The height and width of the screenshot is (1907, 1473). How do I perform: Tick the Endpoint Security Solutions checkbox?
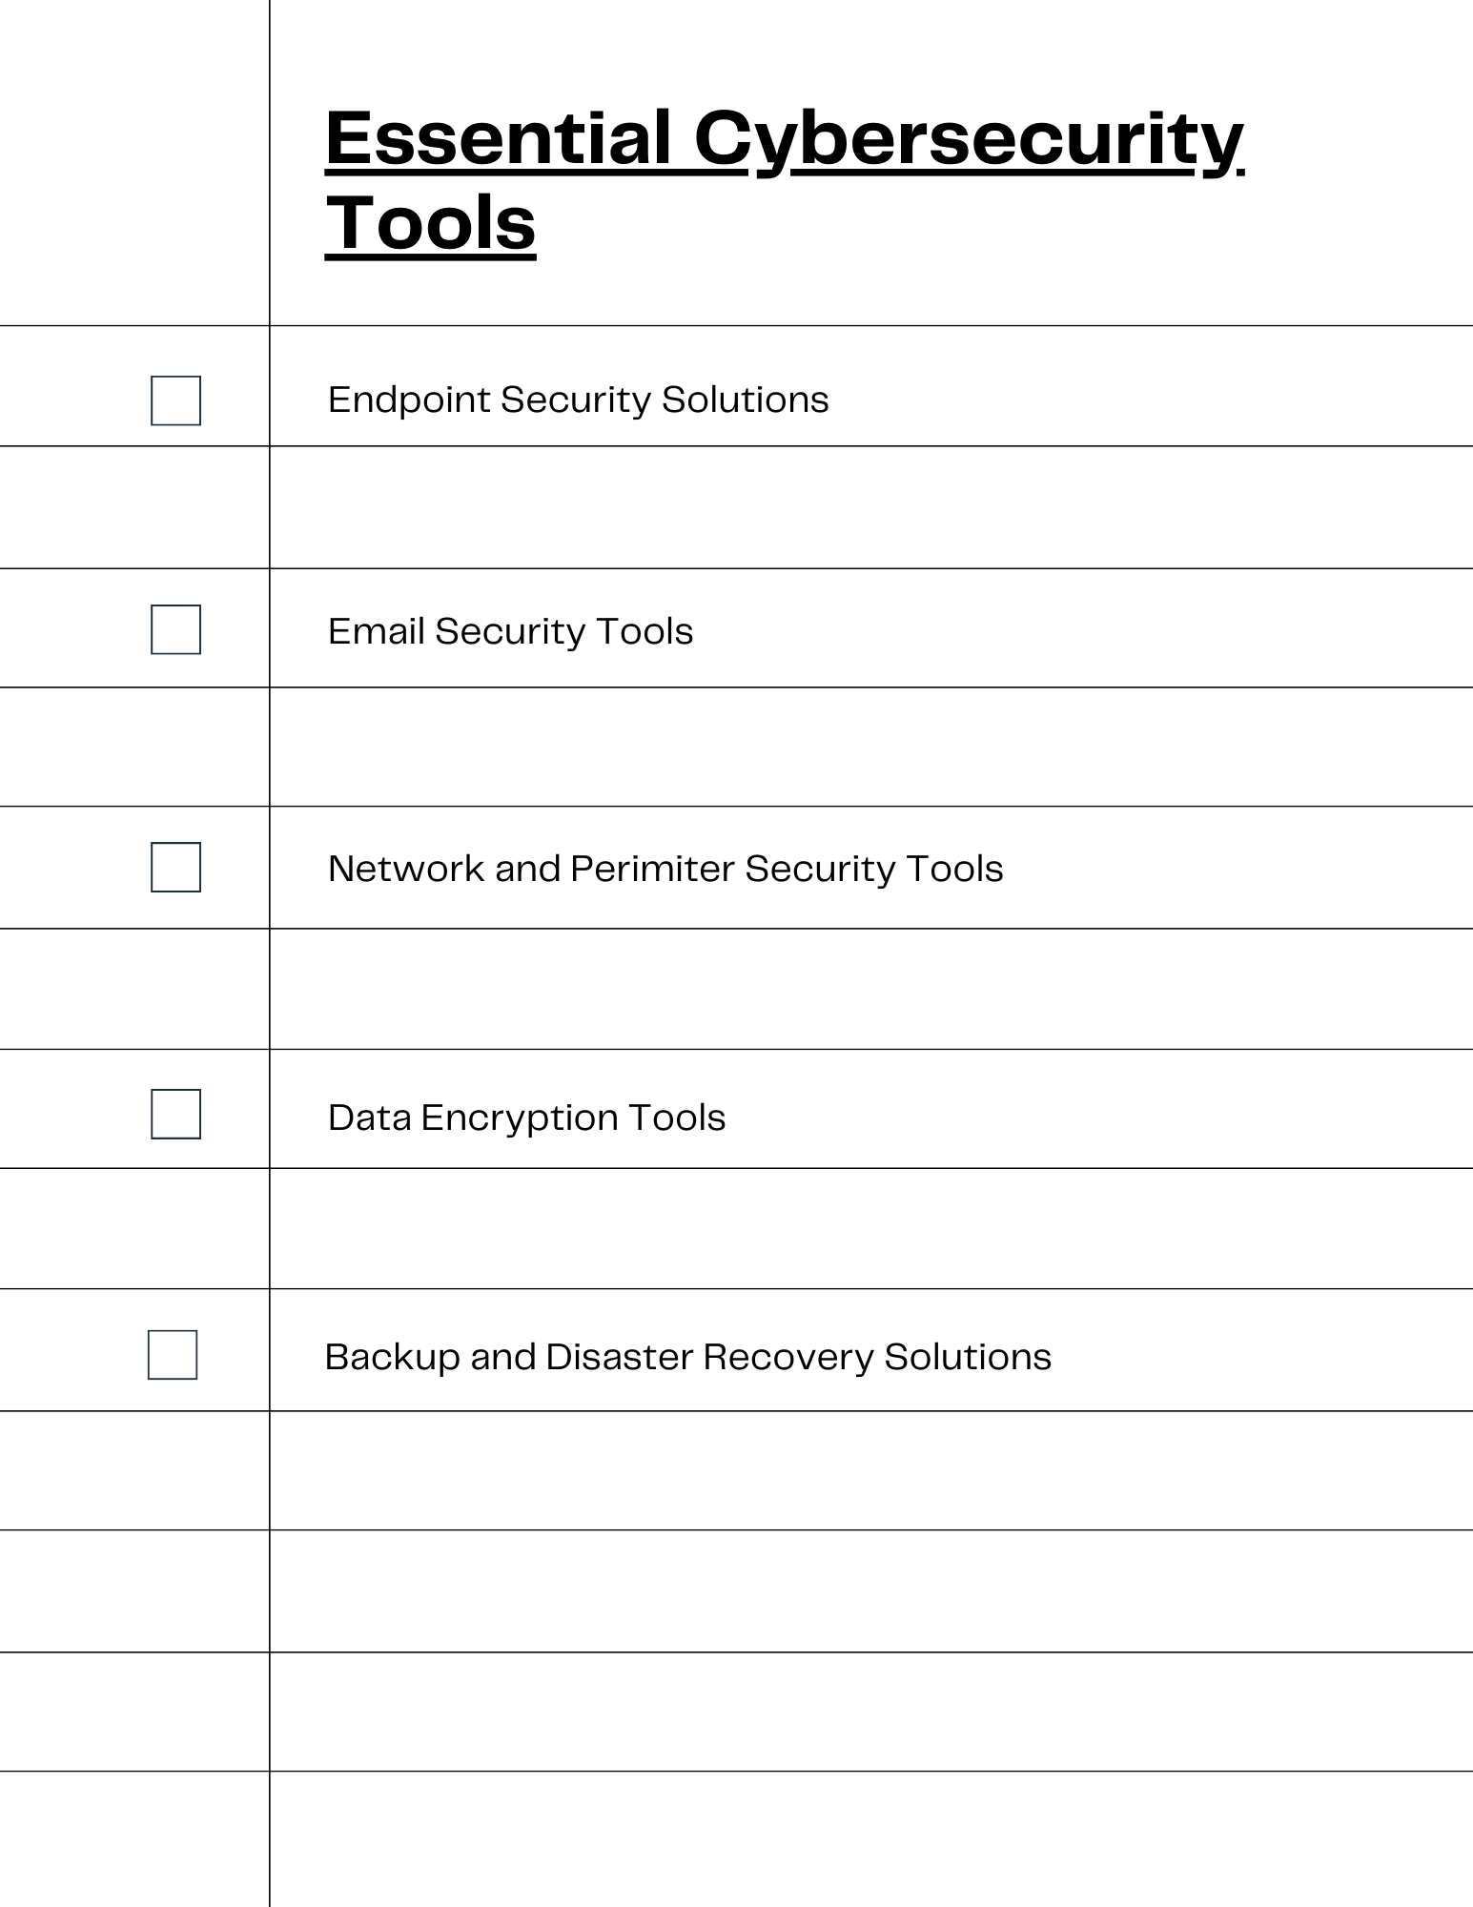(x=176, y=400)
